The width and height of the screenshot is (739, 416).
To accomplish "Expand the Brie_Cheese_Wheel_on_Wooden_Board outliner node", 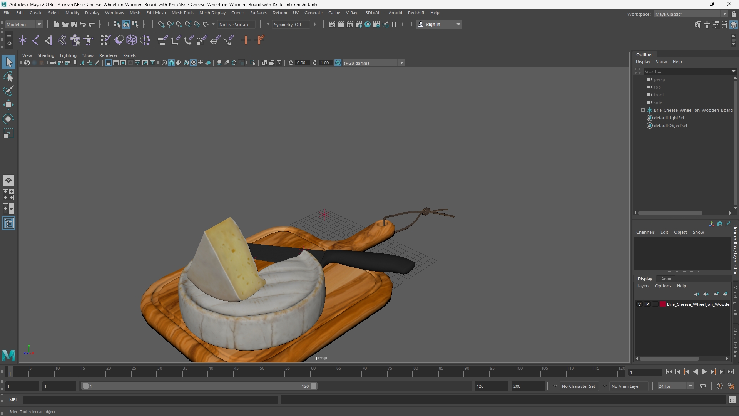I will [643, 110].
